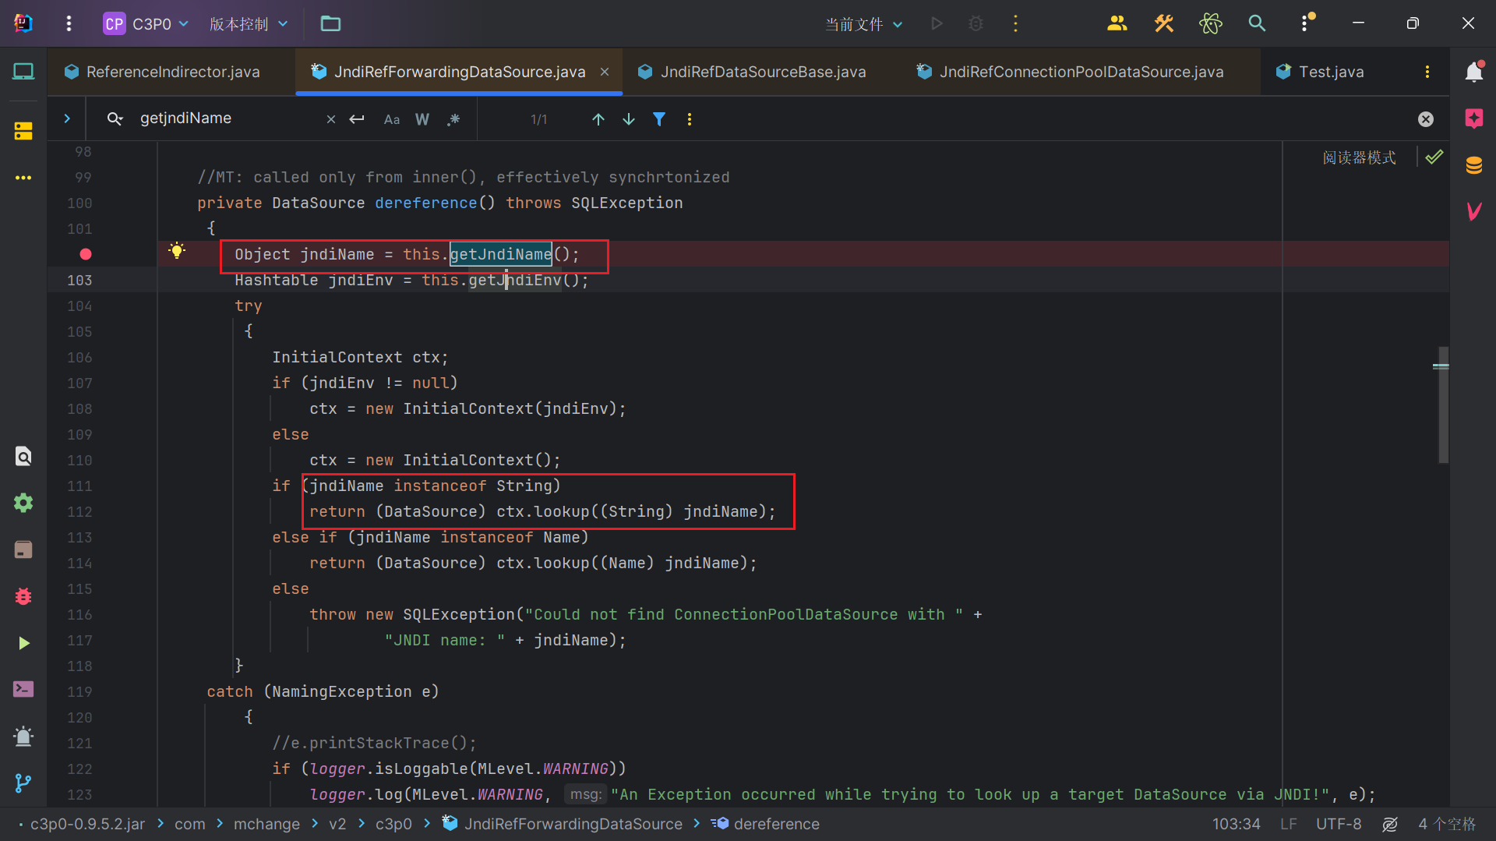Open Git branch tool window
This screenshot has height=841, width=1496.
23,783
